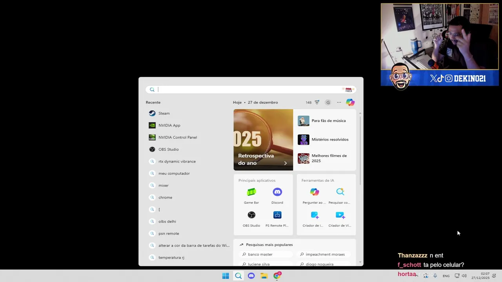Search popular term 'luciene silva'
The width and height of the screenshot is (502, 282).
pyautogui.click(x=266, y=264)
